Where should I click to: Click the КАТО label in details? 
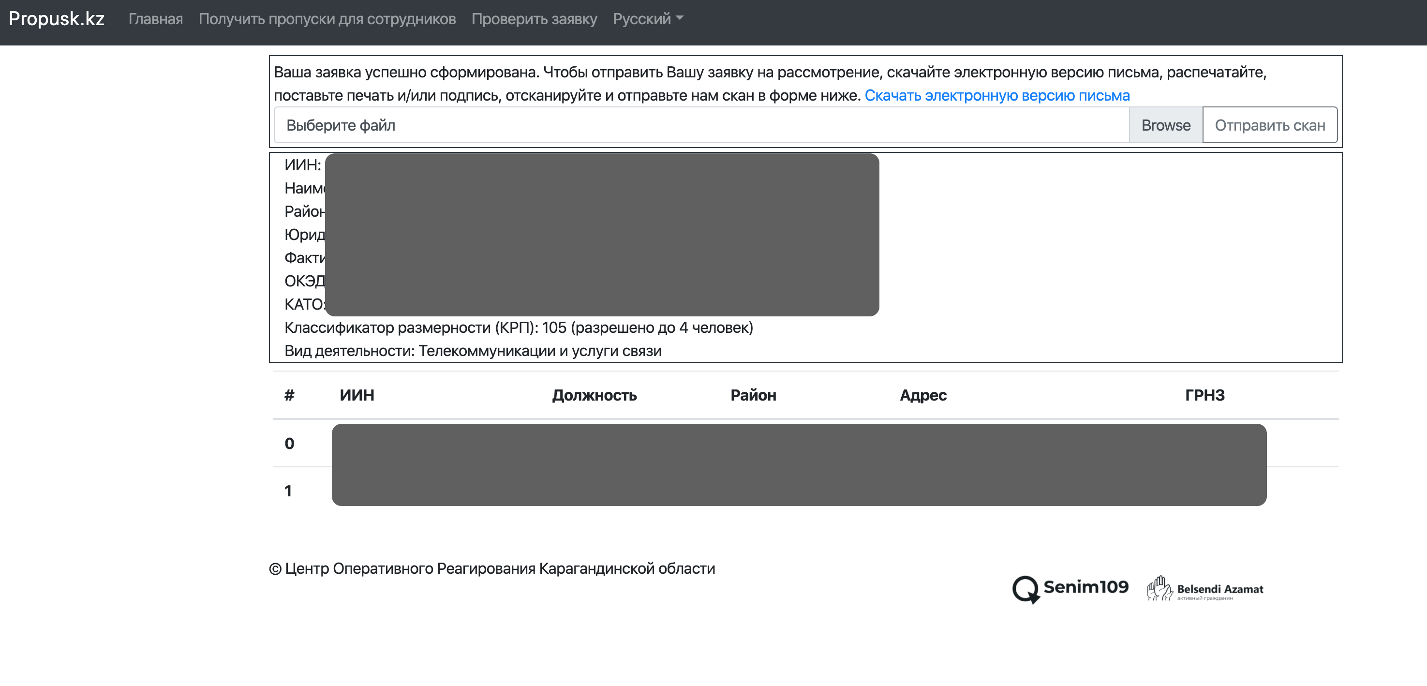tap(305, 304)
